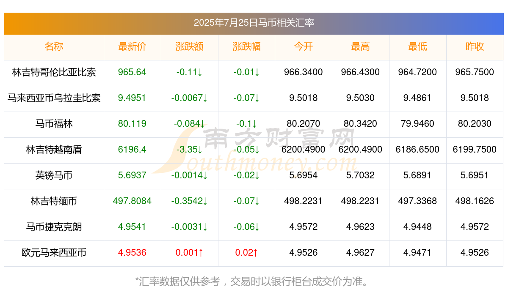
Task: Select the 最高 column header
Action: pyautogui.click(x=360, y=46)
